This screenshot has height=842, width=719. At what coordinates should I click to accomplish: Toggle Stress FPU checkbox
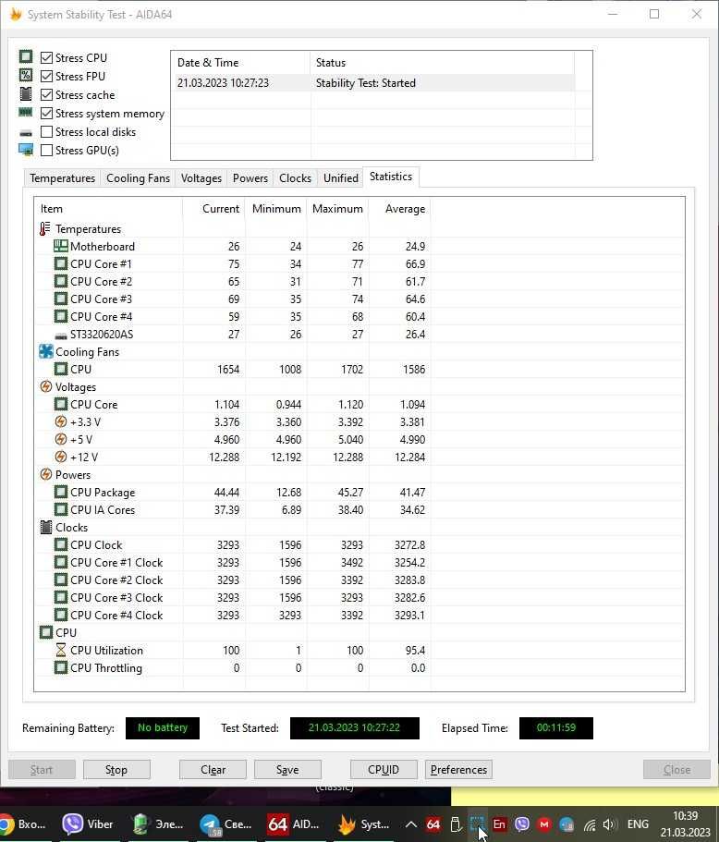pyautogui.click(x=47, y=77)
